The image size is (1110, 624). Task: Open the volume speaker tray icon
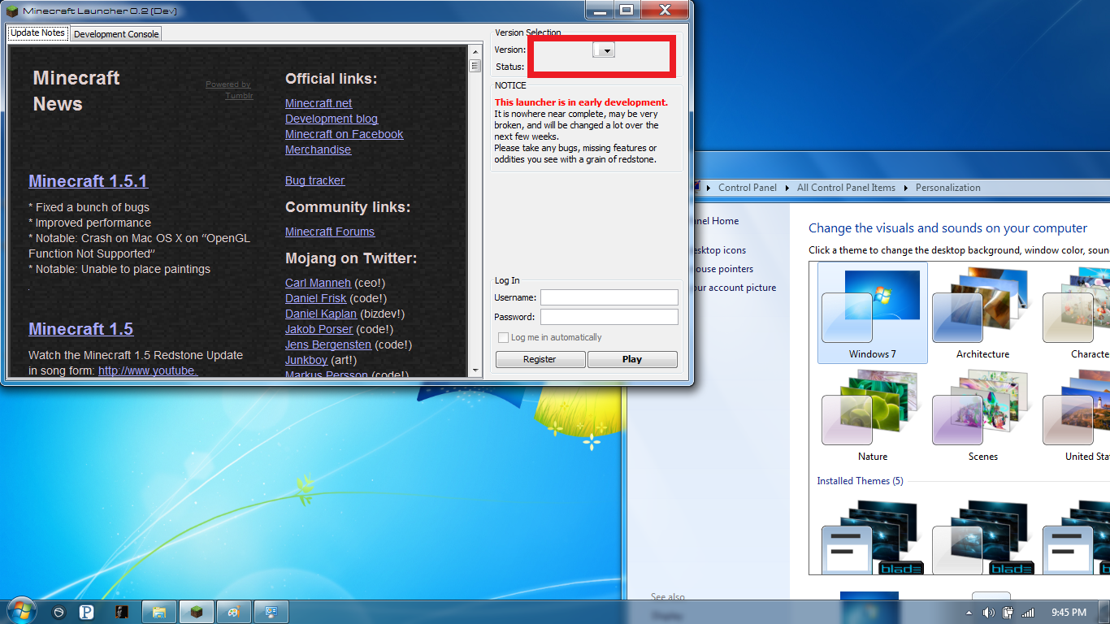tap(989, 612)
